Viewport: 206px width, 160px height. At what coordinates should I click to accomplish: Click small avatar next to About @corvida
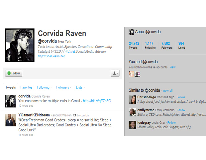[x=131, y=32]
